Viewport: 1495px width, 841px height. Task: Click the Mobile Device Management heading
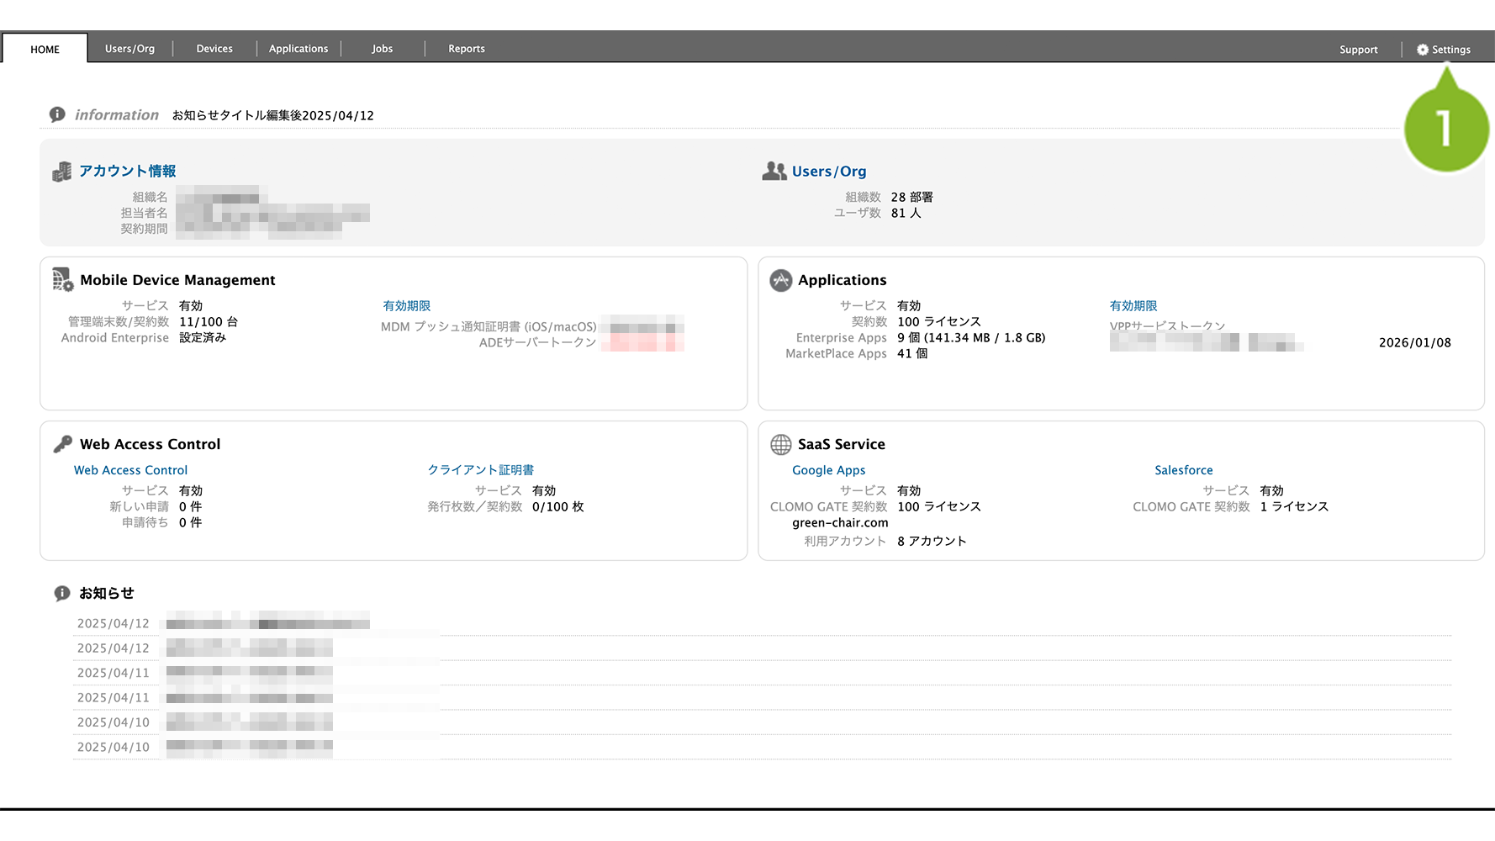[x=177, y=280]
